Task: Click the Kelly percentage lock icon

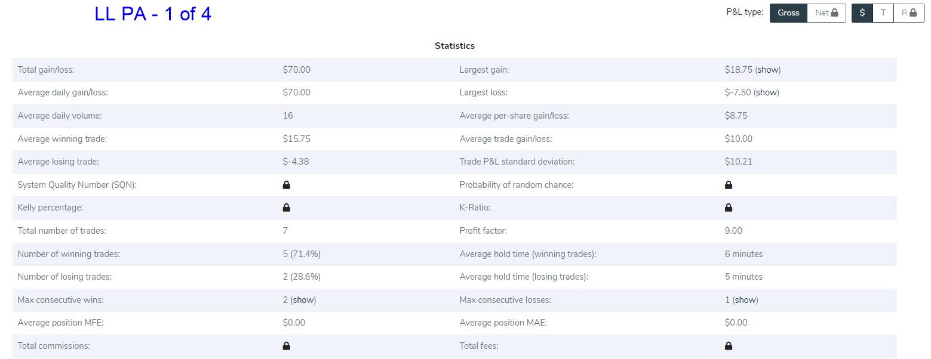Action: [x=286, y=208]
